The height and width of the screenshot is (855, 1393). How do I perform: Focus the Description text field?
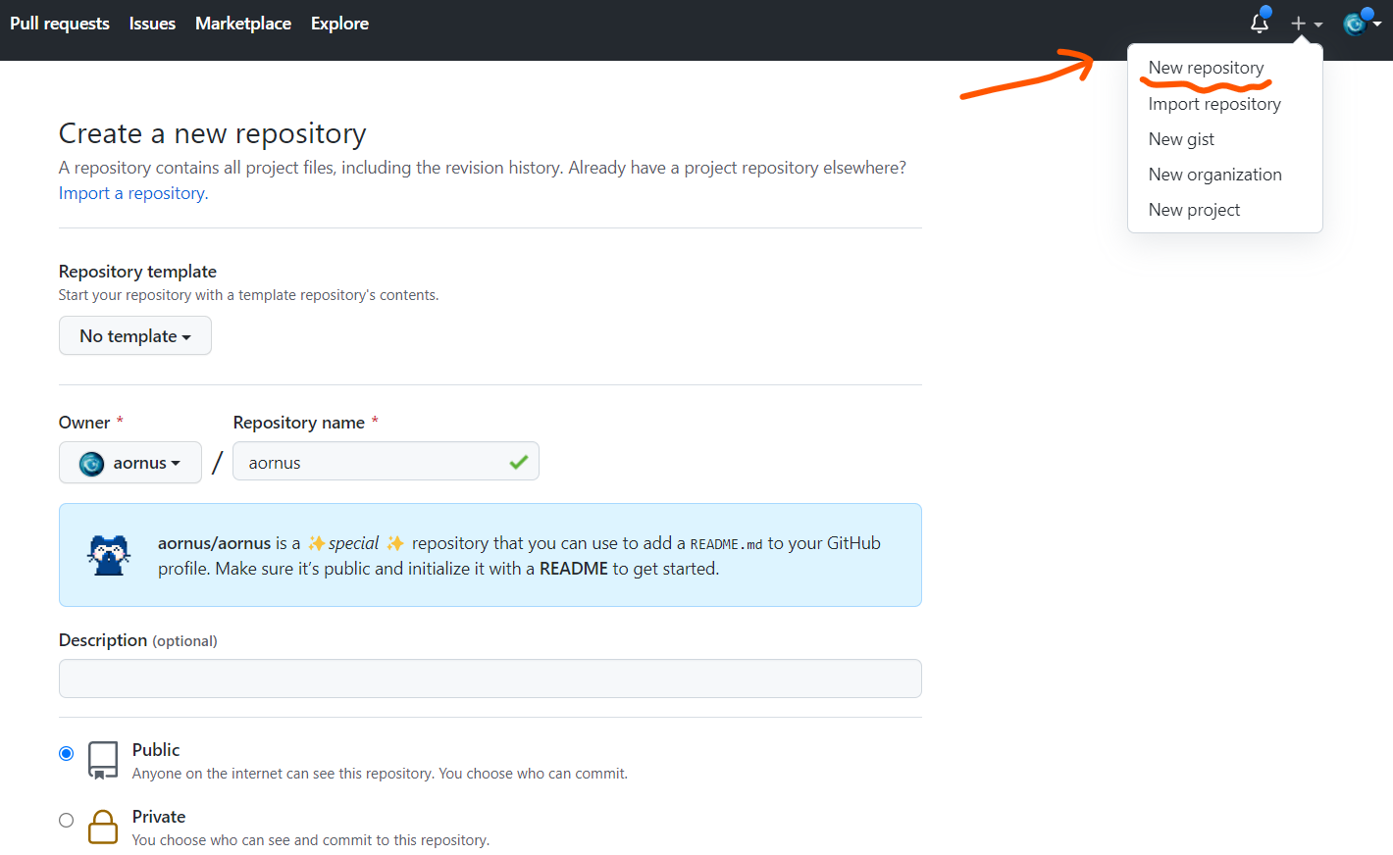pyautogui.click(x=490, y=679)
